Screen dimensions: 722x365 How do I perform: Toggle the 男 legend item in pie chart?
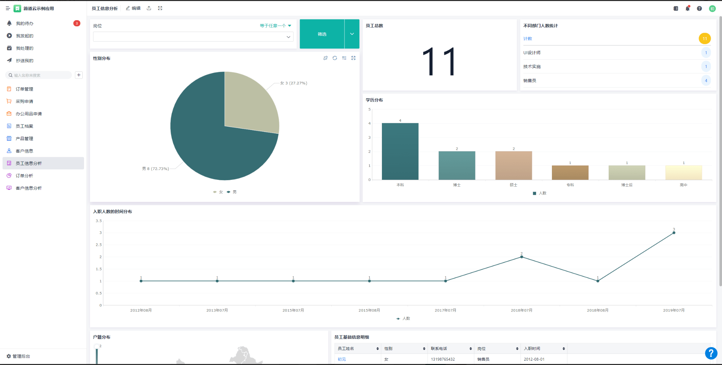232,192
